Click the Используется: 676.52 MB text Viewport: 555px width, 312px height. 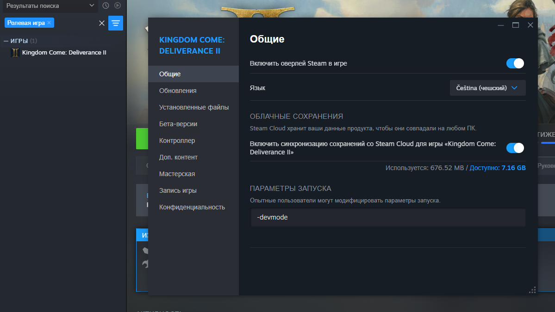coord(424,168)
